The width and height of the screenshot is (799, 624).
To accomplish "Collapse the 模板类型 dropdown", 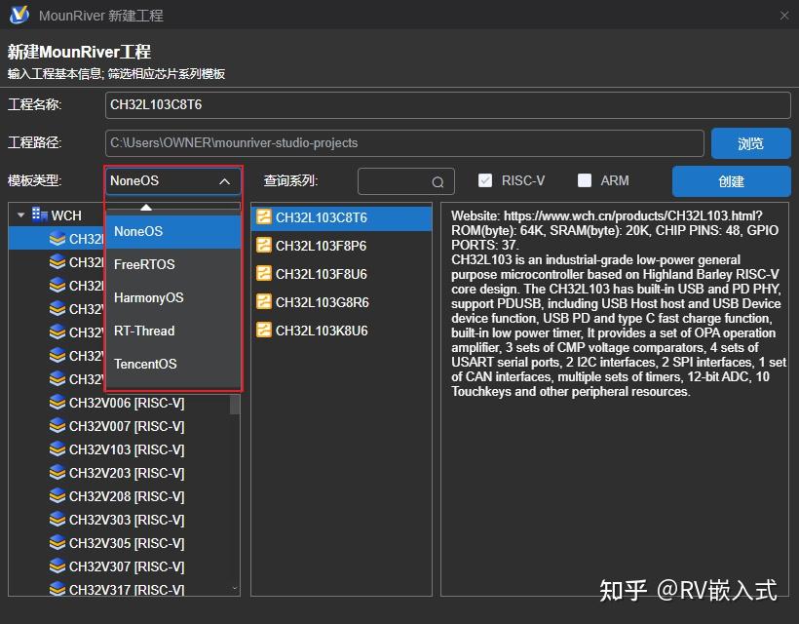I will [225, 181].
